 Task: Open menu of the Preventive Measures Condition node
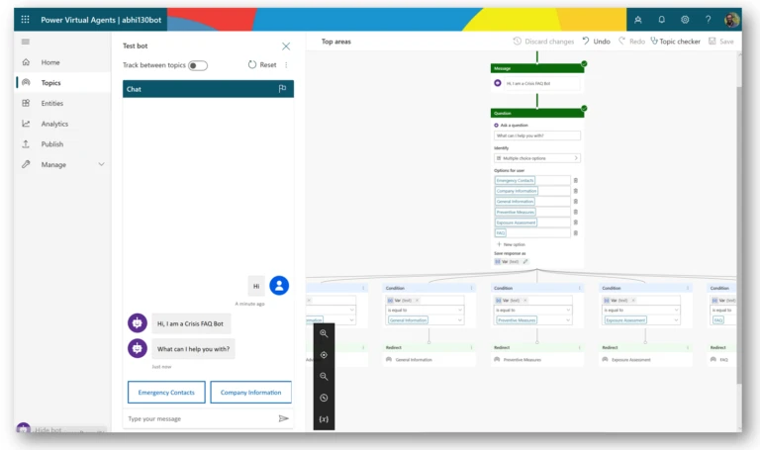pos(579,288)
